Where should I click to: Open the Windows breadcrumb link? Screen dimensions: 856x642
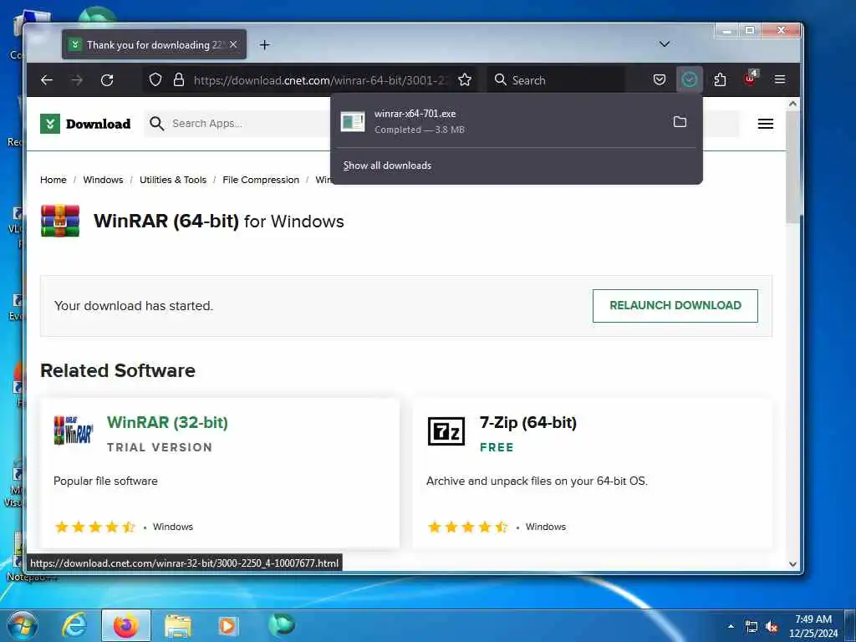coord(103,180)
